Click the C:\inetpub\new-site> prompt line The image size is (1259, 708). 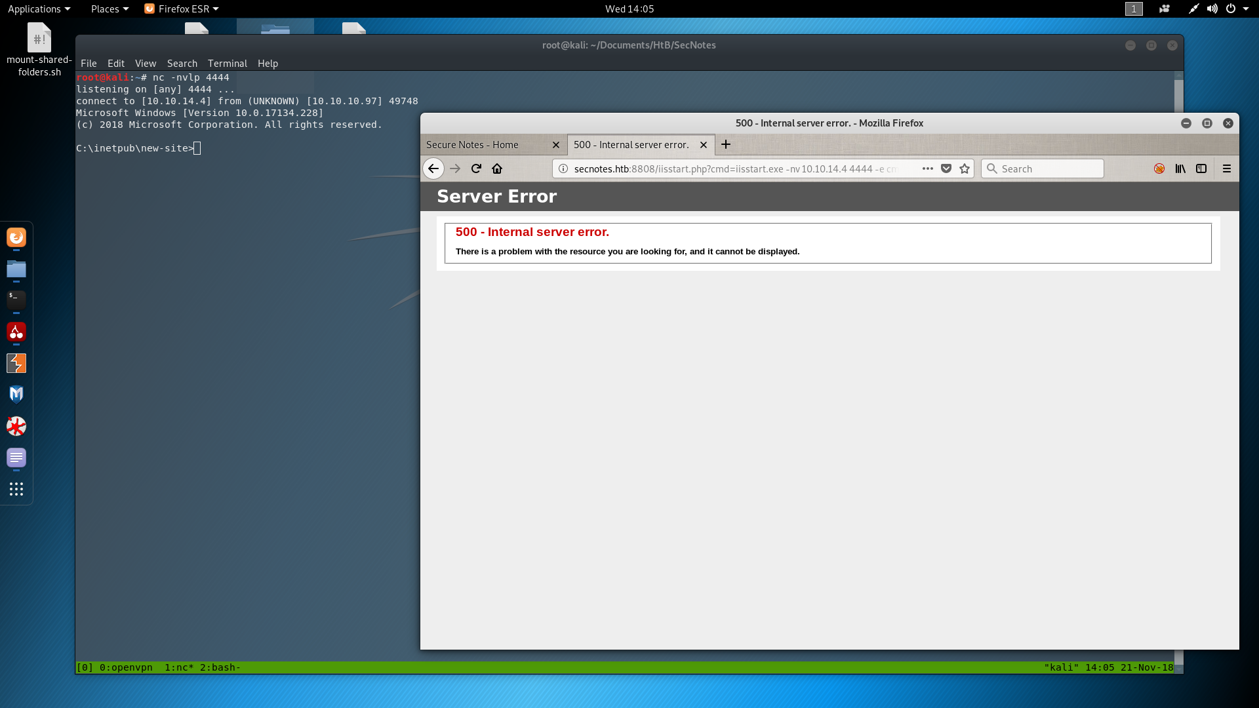click(138, 148)
